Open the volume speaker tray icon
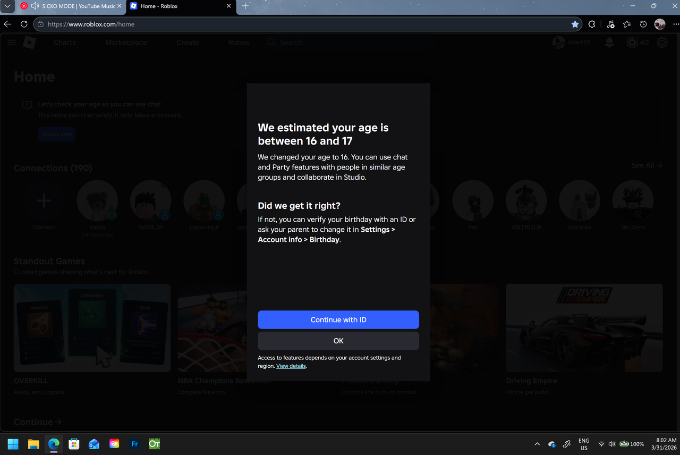The height and width of the screenshot is (455, 680). (x=612, y=444)
